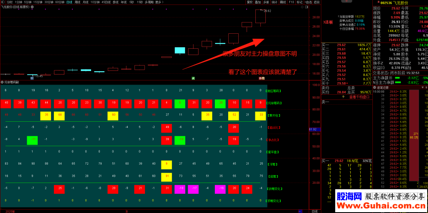Expand the 更多 periods menu
Viewport: 428px width, 213px height.
click(x=159, y=2)
